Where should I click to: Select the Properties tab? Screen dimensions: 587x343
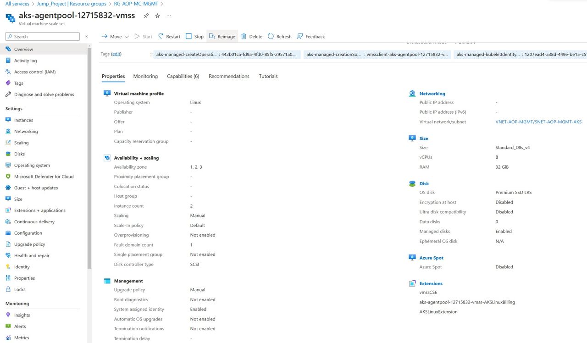tap(113, 76)
